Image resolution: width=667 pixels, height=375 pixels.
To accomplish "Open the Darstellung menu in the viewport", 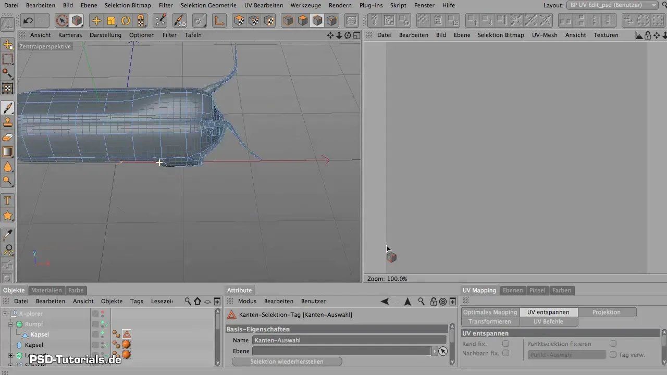I will (105, 35).
